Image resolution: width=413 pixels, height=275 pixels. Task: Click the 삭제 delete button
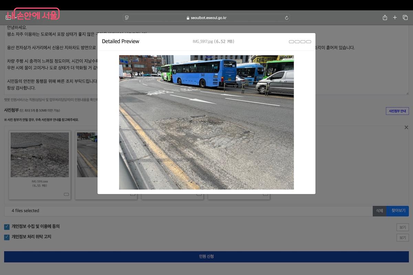379,211
